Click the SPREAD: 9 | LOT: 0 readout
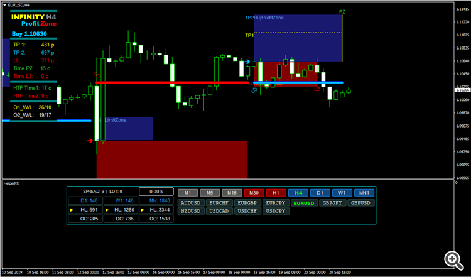The width and height of the screenshot is (471, 277). click(103, 192)
